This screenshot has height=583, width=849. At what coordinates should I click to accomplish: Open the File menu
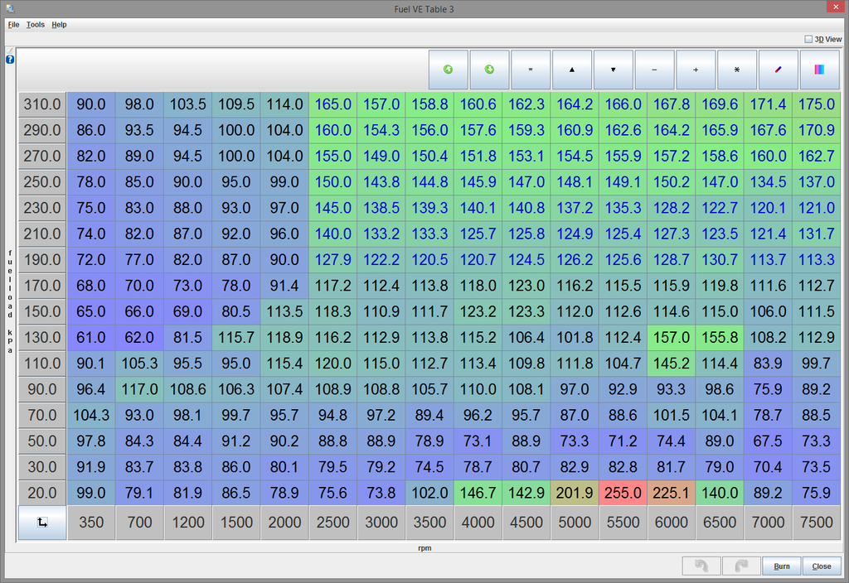point(13,25)
